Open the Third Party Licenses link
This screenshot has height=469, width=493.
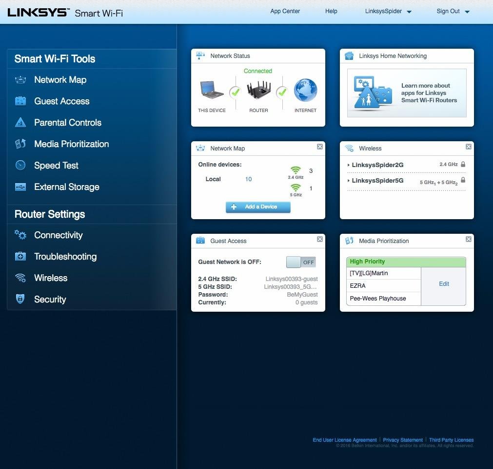click(451, 440)
